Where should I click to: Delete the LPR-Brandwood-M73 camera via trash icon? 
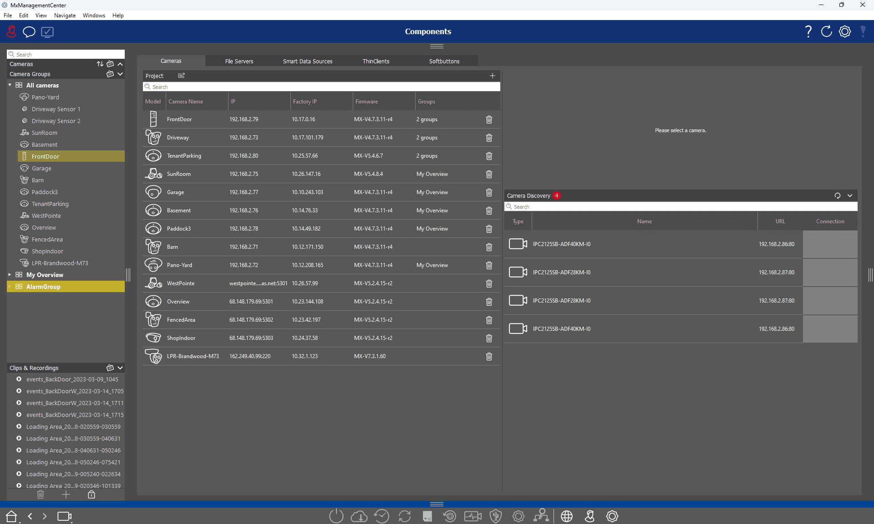point(489,356)
